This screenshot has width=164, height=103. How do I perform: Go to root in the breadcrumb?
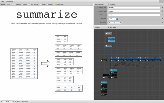(x=2, y=1)
